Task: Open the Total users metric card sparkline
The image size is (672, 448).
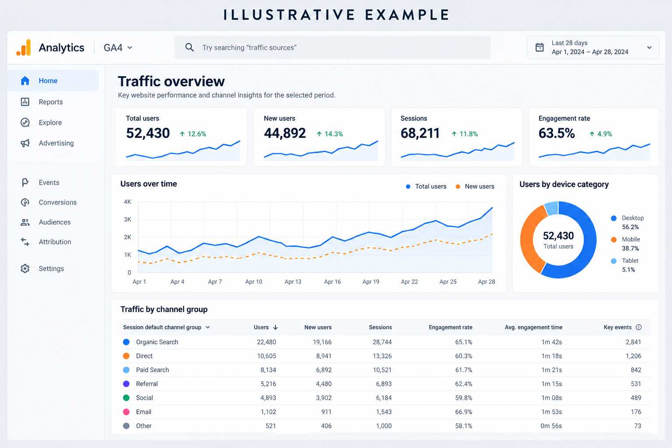Action: click(x=183, y=150)
